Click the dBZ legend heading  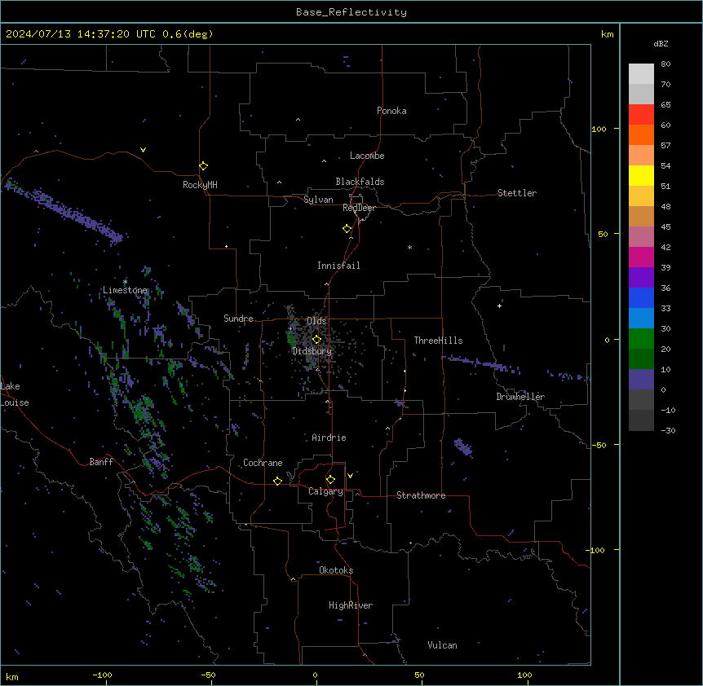pos(661,44)
